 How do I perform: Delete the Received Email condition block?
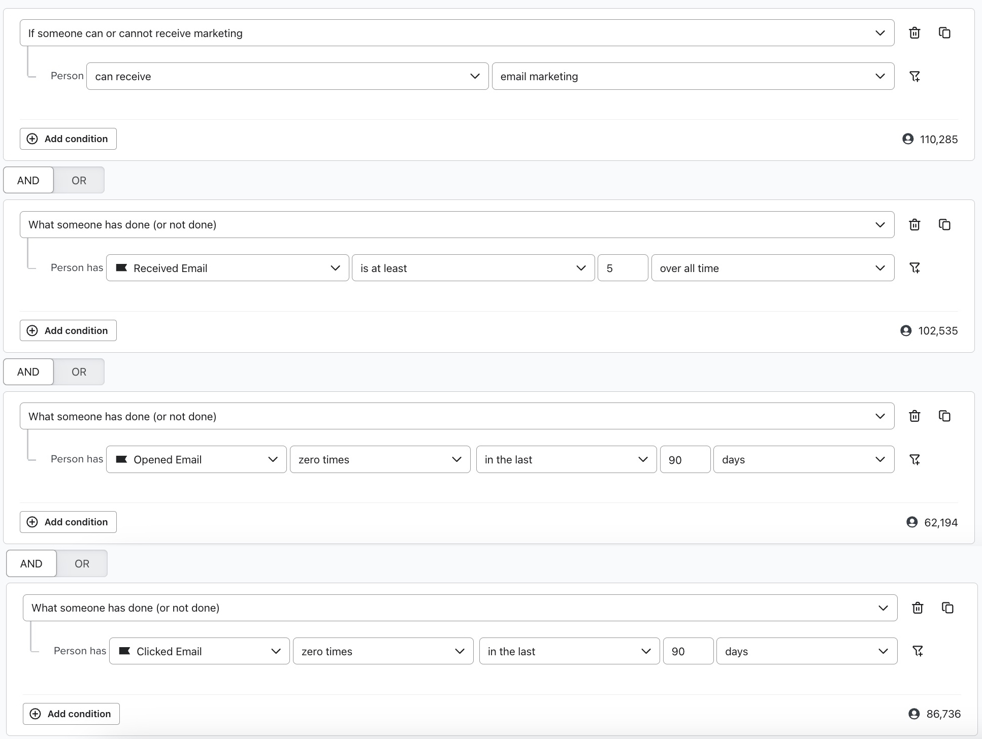tap(914, 225)
